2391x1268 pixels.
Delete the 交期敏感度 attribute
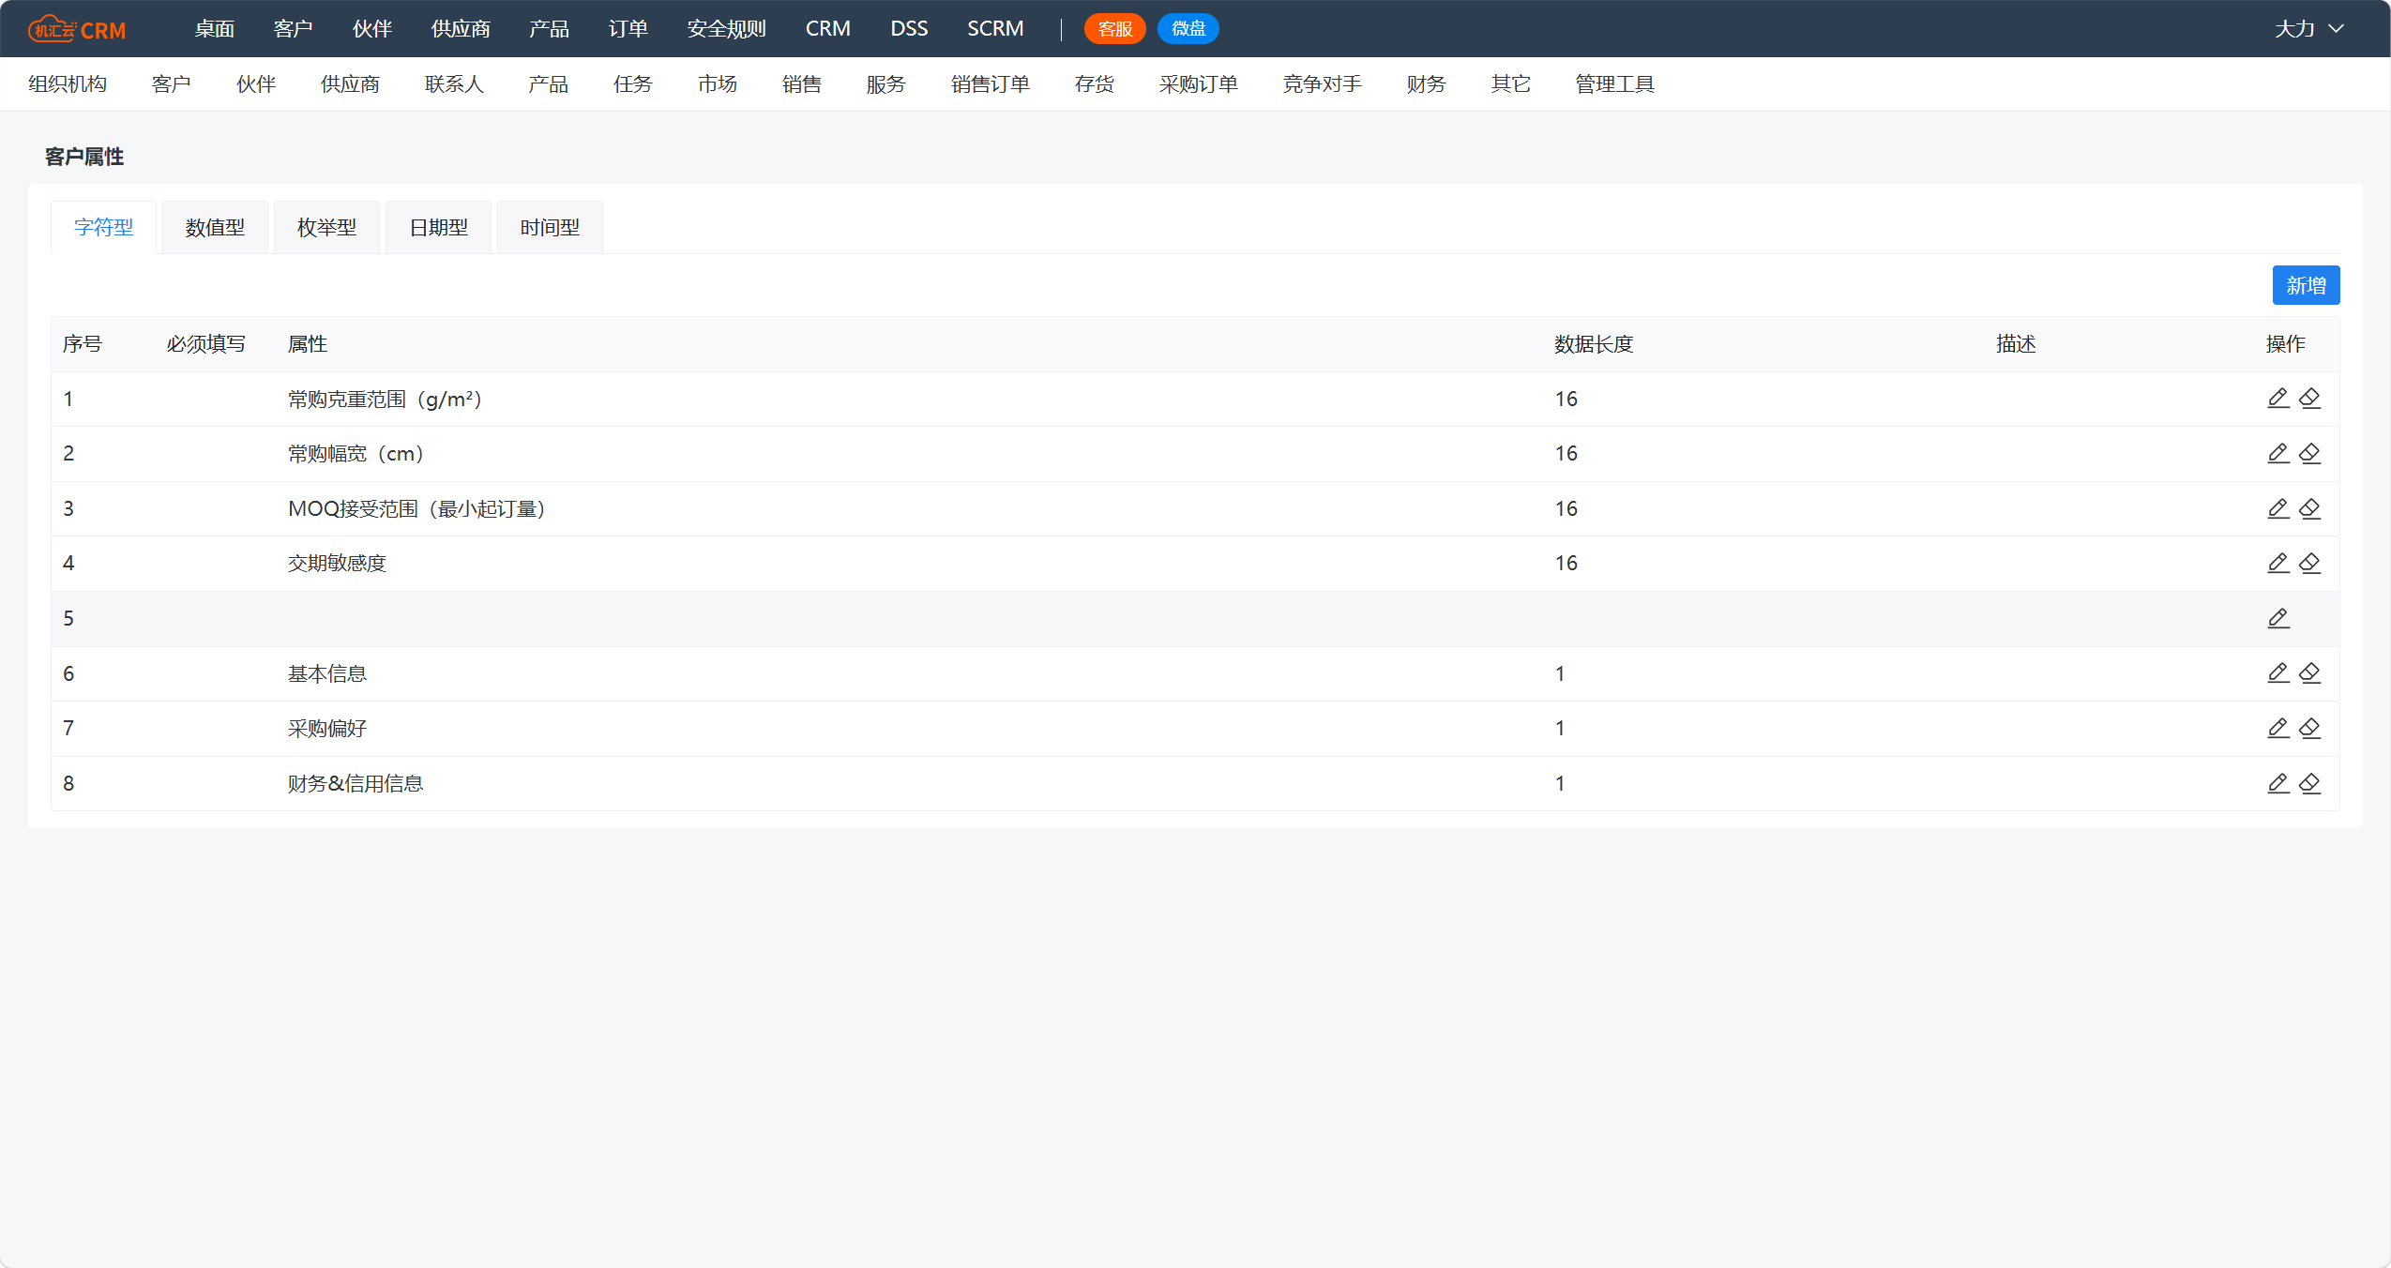(2310, 563)
